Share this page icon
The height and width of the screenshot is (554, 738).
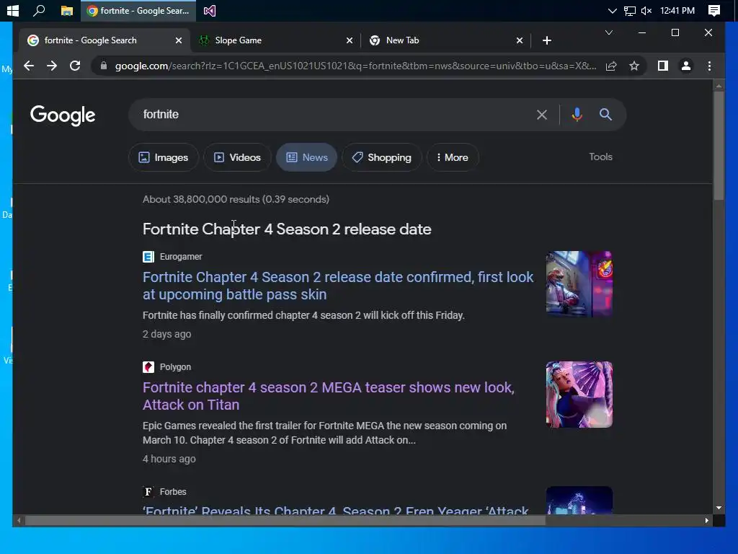click(611, 66)
